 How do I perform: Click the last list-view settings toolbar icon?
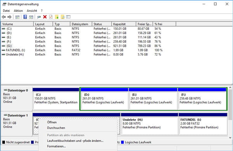pyautogui.click(x=68, y=17)
